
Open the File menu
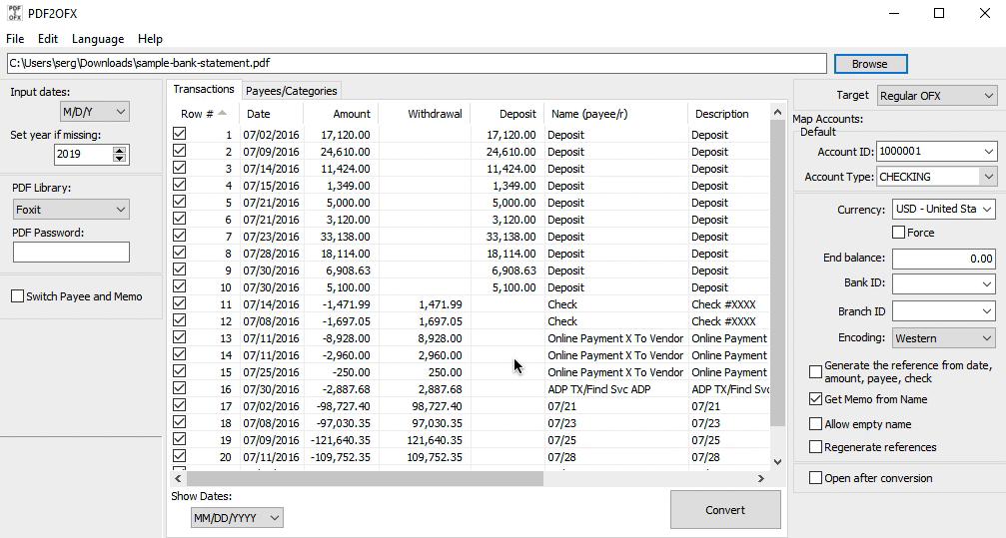(x=15, y=39)
